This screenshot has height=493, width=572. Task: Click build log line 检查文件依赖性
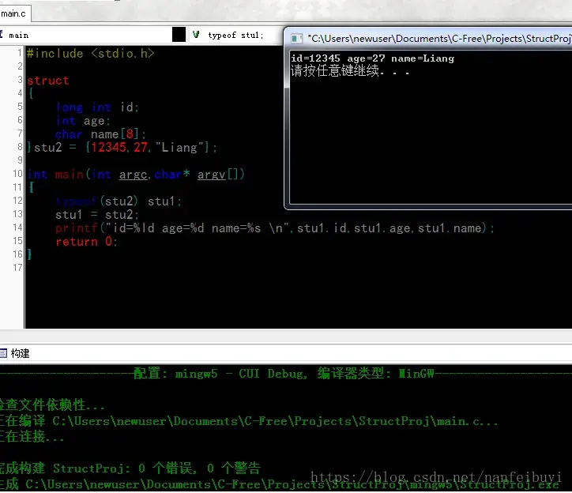pos(52,405)
